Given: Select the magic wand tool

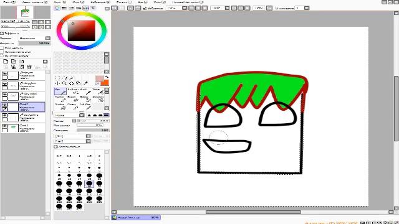Looking at the screenshot, I should click(x=72, y=78).
